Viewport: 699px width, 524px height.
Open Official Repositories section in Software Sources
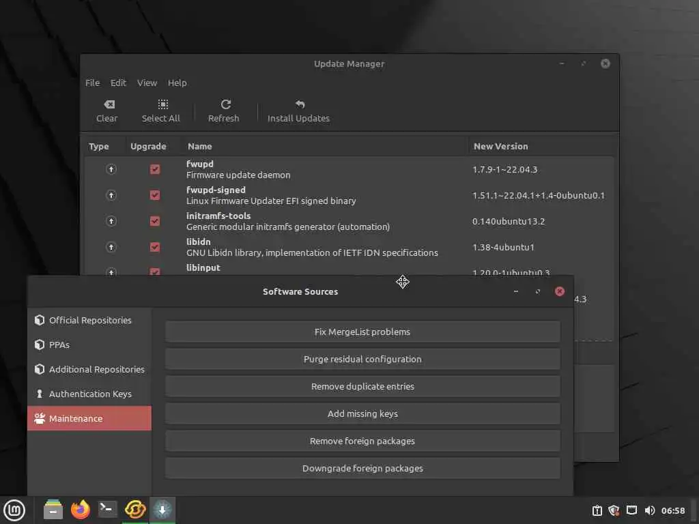[89, 321]
